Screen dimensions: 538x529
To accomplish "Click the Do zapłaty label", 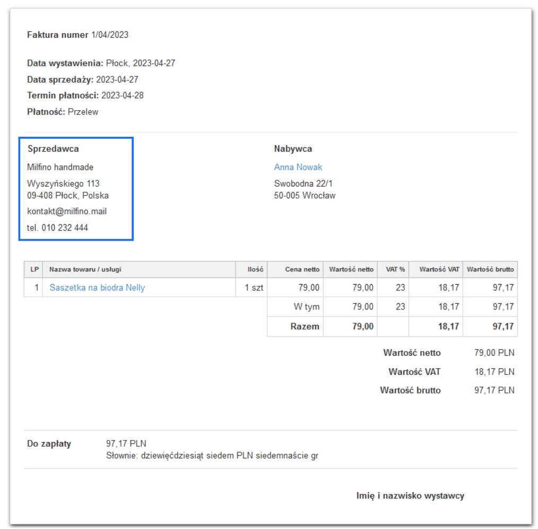I will point(49,444).
